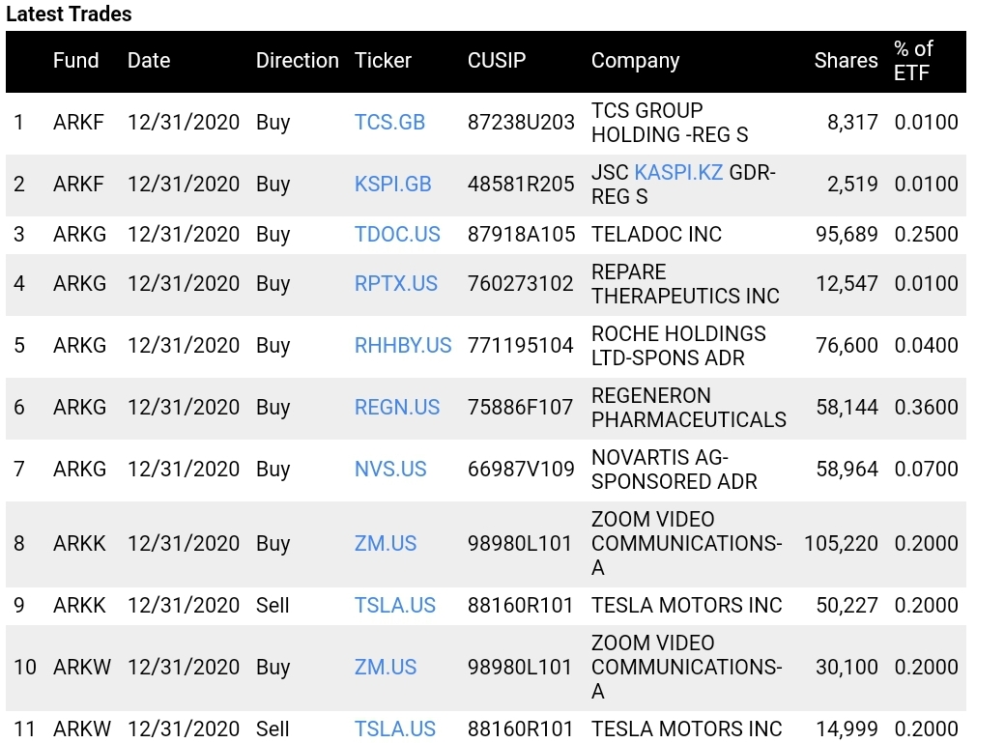Select CUSIP 771195104 cell
Viewport: 1005px width, 743px height.
pyautogui.click(x=521, y=346)
